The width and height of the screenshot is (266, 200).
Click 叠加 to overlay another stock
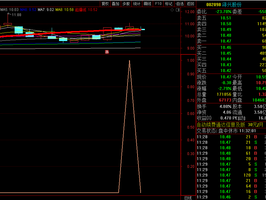point(116,4)
